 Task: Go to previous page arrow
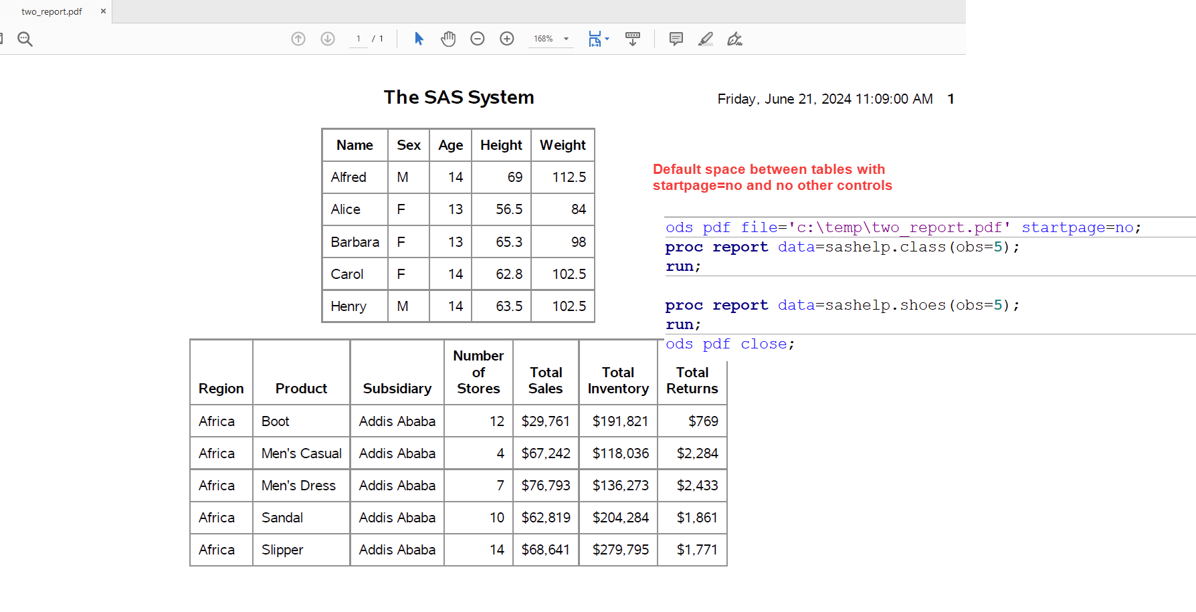[x=298, y=39]
